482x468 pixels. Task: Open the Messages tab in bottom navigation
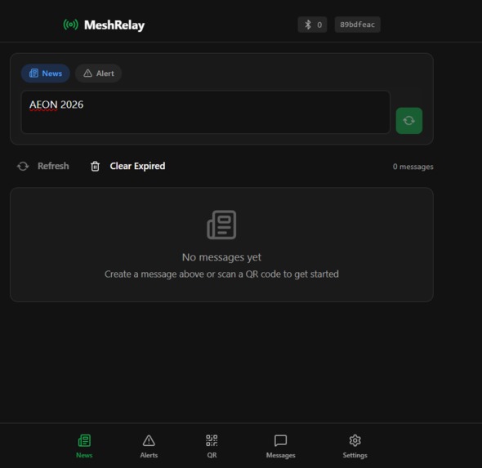tap(281, 446)
